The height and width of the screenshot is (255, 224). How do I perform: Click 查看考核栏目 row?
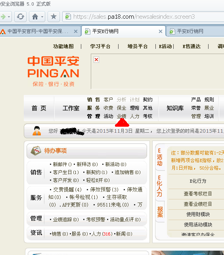coord(198,194)
